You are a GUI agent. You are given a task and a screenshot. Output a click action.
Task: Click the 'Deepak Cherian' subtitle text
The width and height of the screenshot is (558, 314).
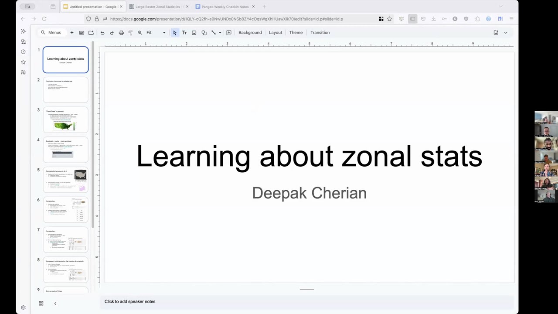point(309,193)
